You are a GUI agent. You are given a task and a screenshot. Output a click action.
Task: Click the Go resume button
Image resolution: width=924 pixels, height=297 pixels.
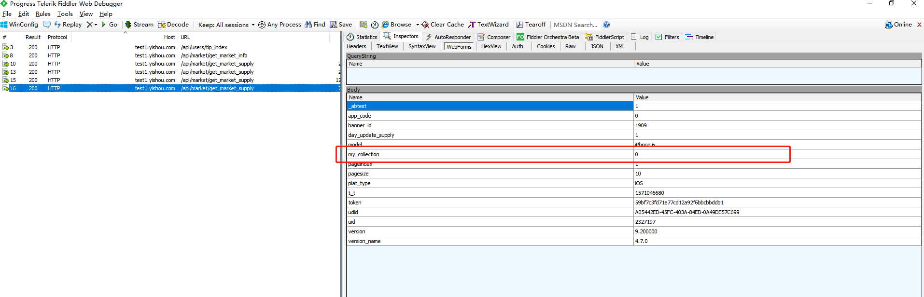point(110,25)
